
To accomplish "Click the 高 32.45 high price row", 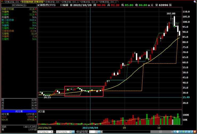I will [x=19, y=103].
